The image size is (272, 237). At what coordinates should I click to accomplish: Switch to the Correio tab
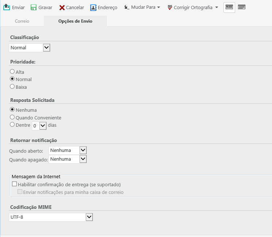coord(22,21)
